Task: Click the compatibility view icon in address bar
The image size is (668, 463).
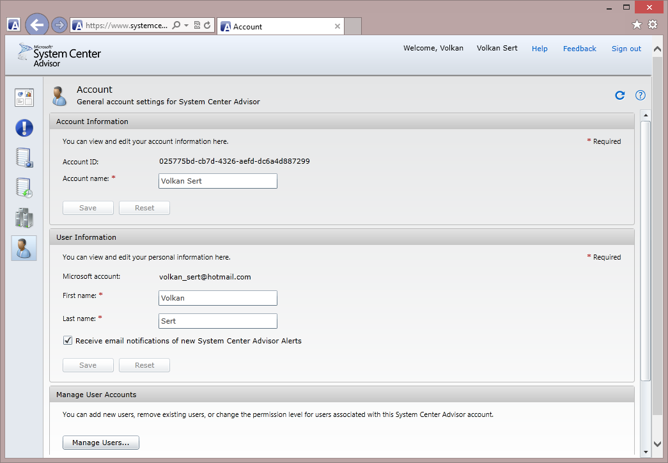Action: pos(197,25)
